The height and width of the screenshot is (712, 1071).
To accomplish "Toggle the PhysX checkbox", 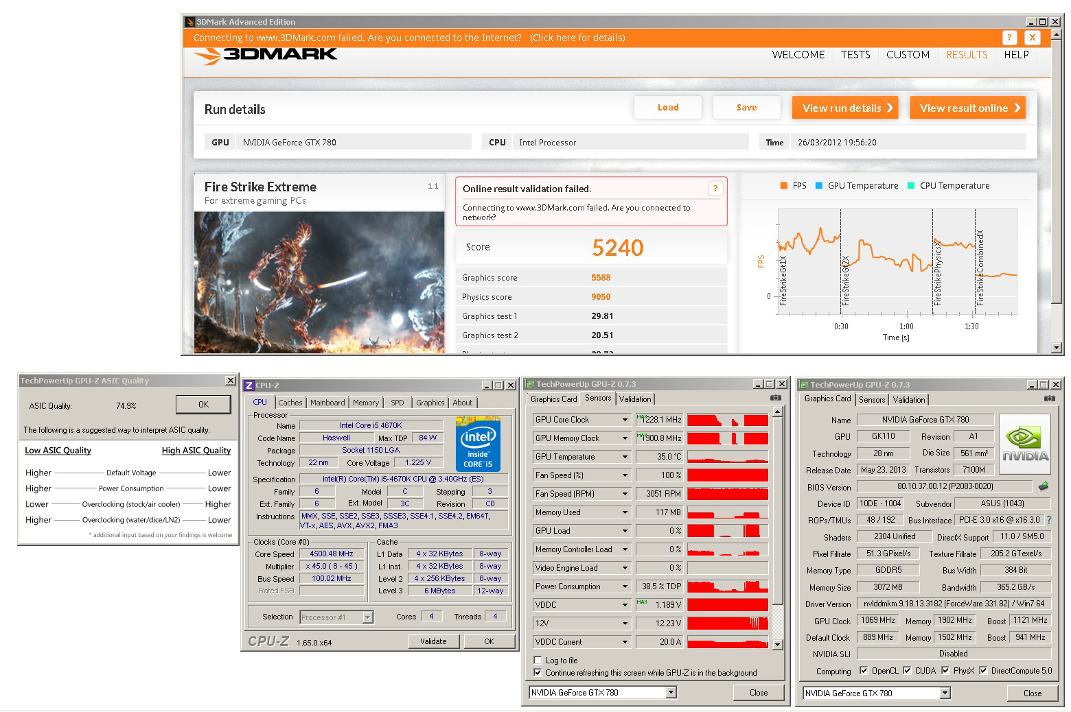I will 945,671.
